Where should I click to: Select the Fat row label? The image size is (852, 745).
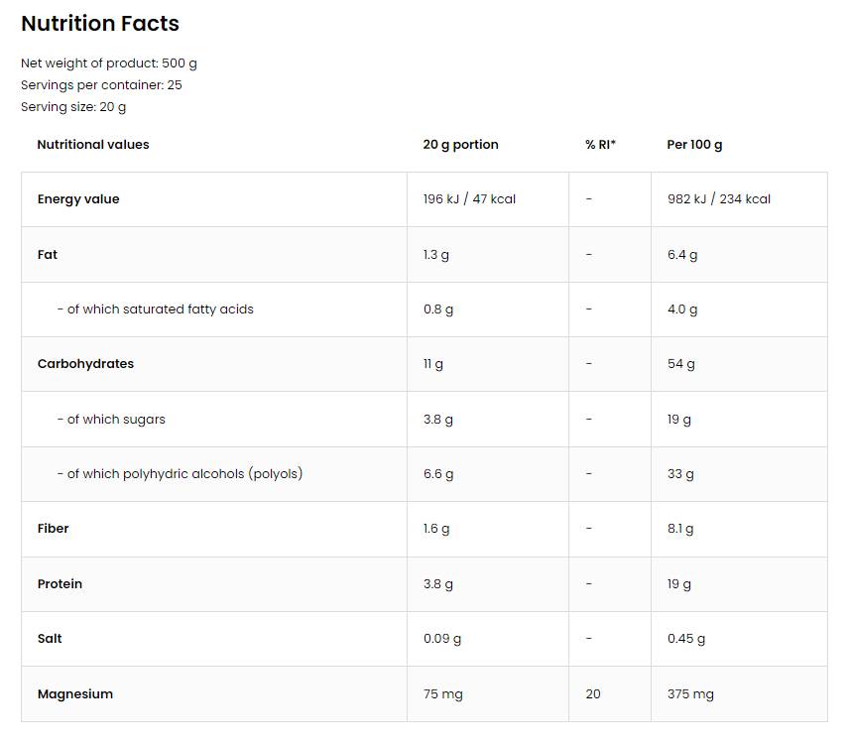click(x=48, y=255)
